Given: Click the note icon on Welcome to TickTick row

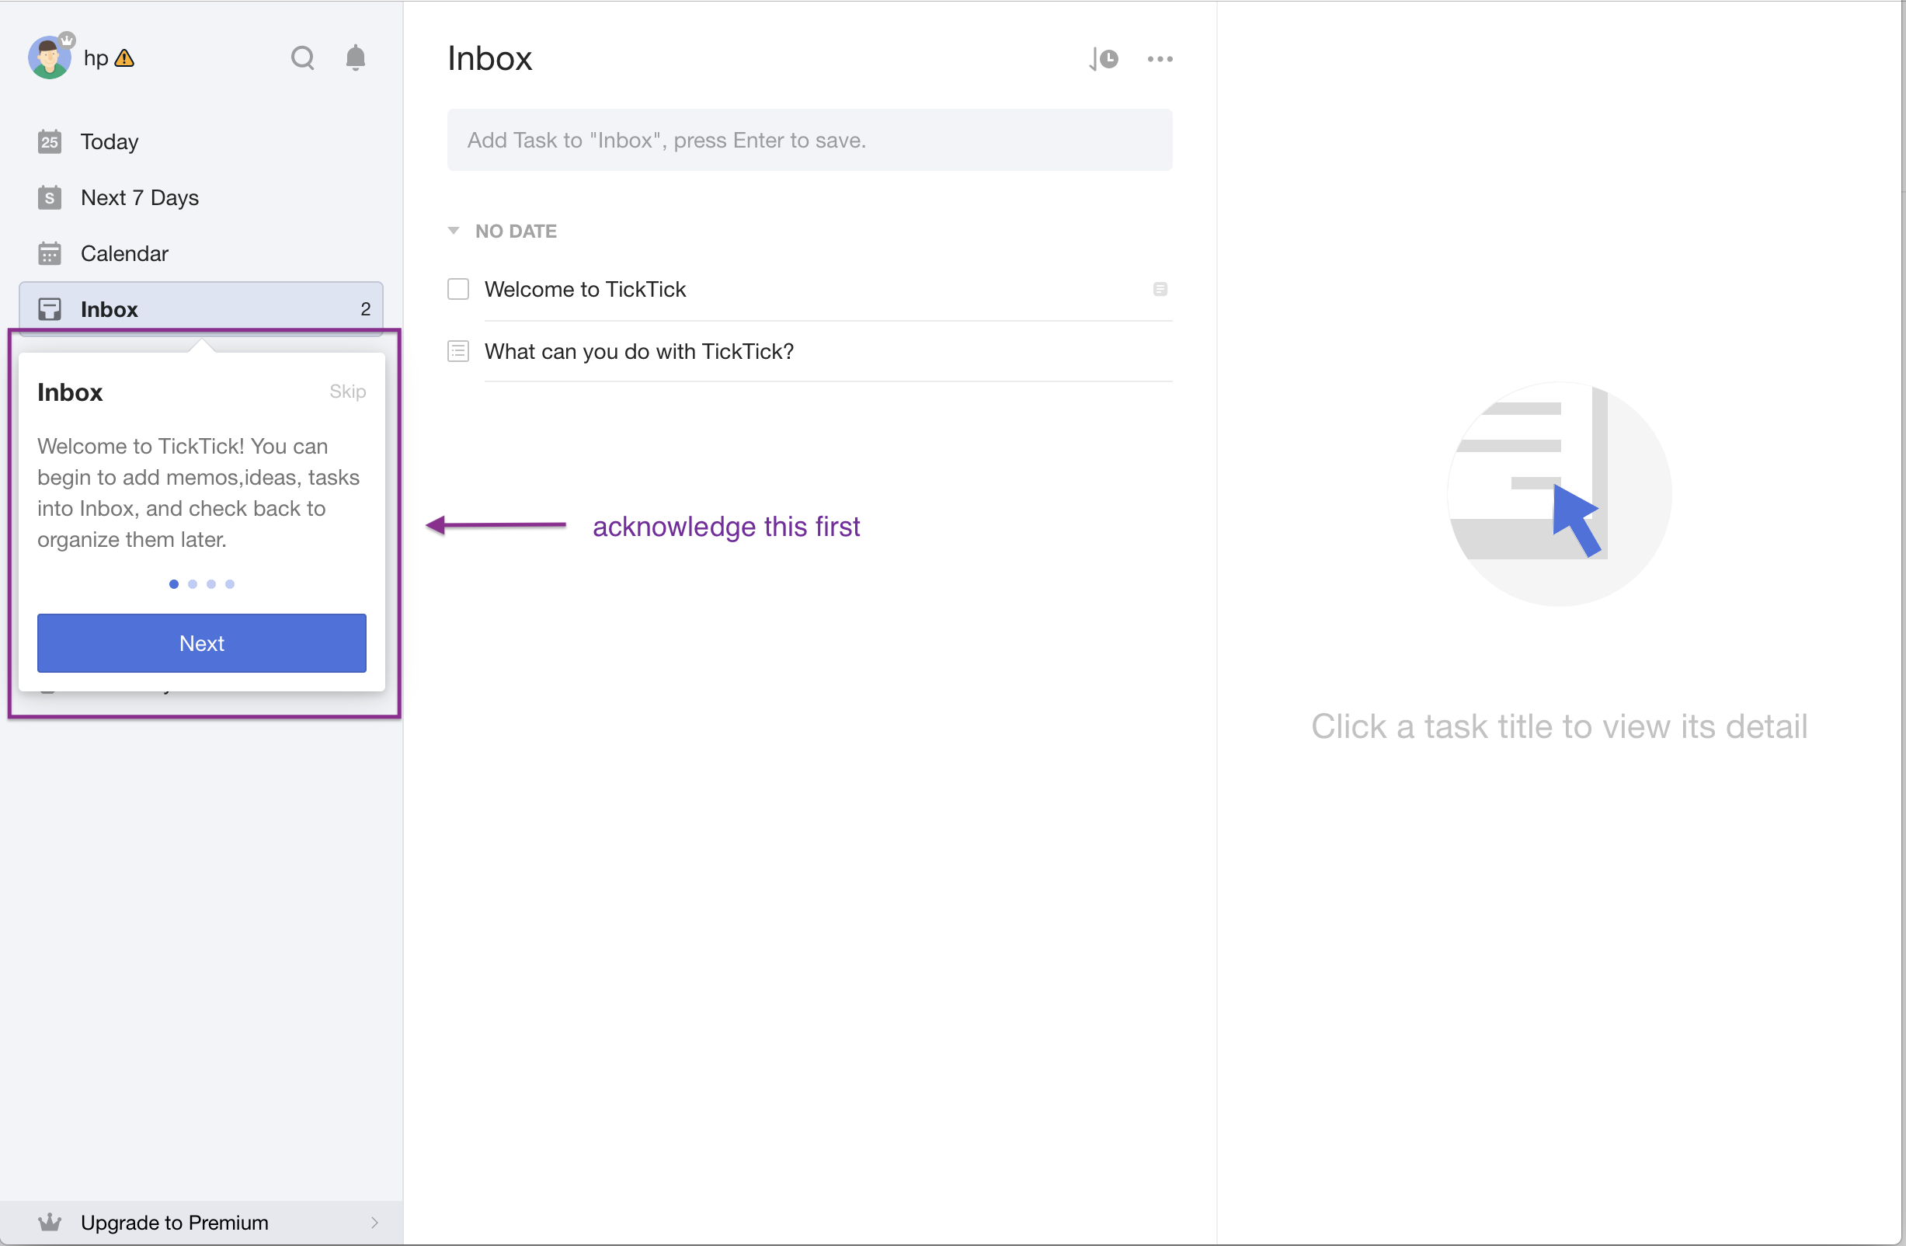Looking at the screenshot, I should click(1160, 289).
